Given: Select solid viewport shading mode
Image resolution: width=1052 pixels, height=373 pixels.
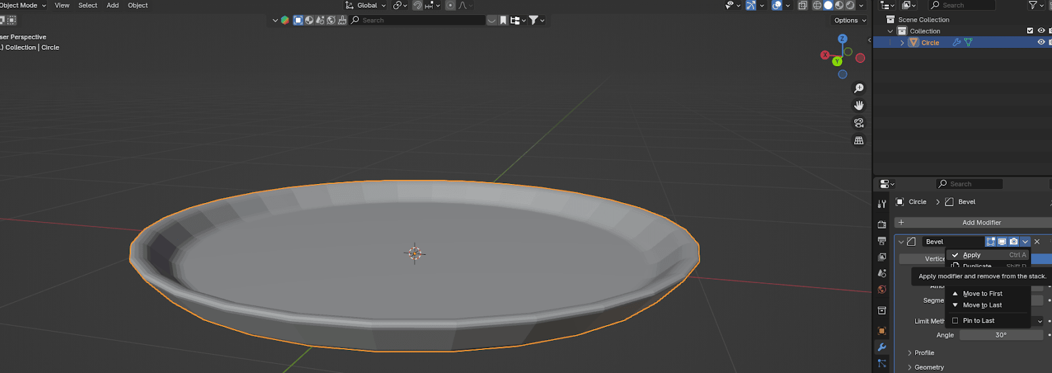Looking at the screenshot, I should point(828,5).
